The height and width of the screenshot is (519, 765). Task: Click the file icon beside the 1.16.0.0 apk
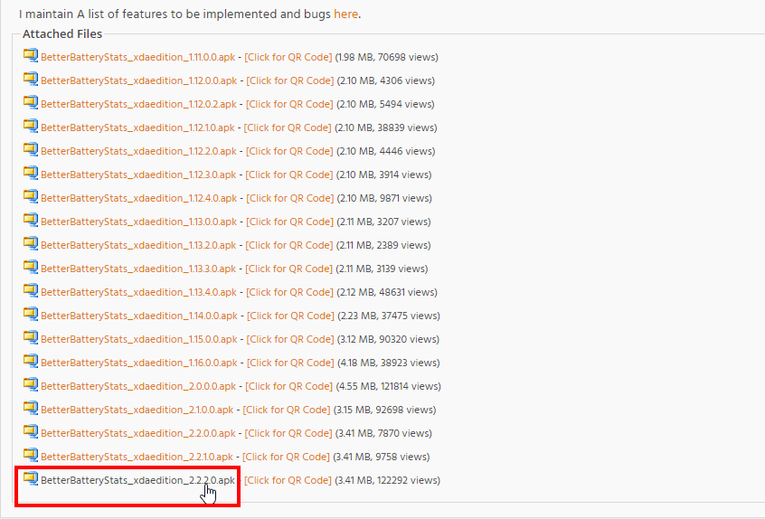(x=31, y=361)
